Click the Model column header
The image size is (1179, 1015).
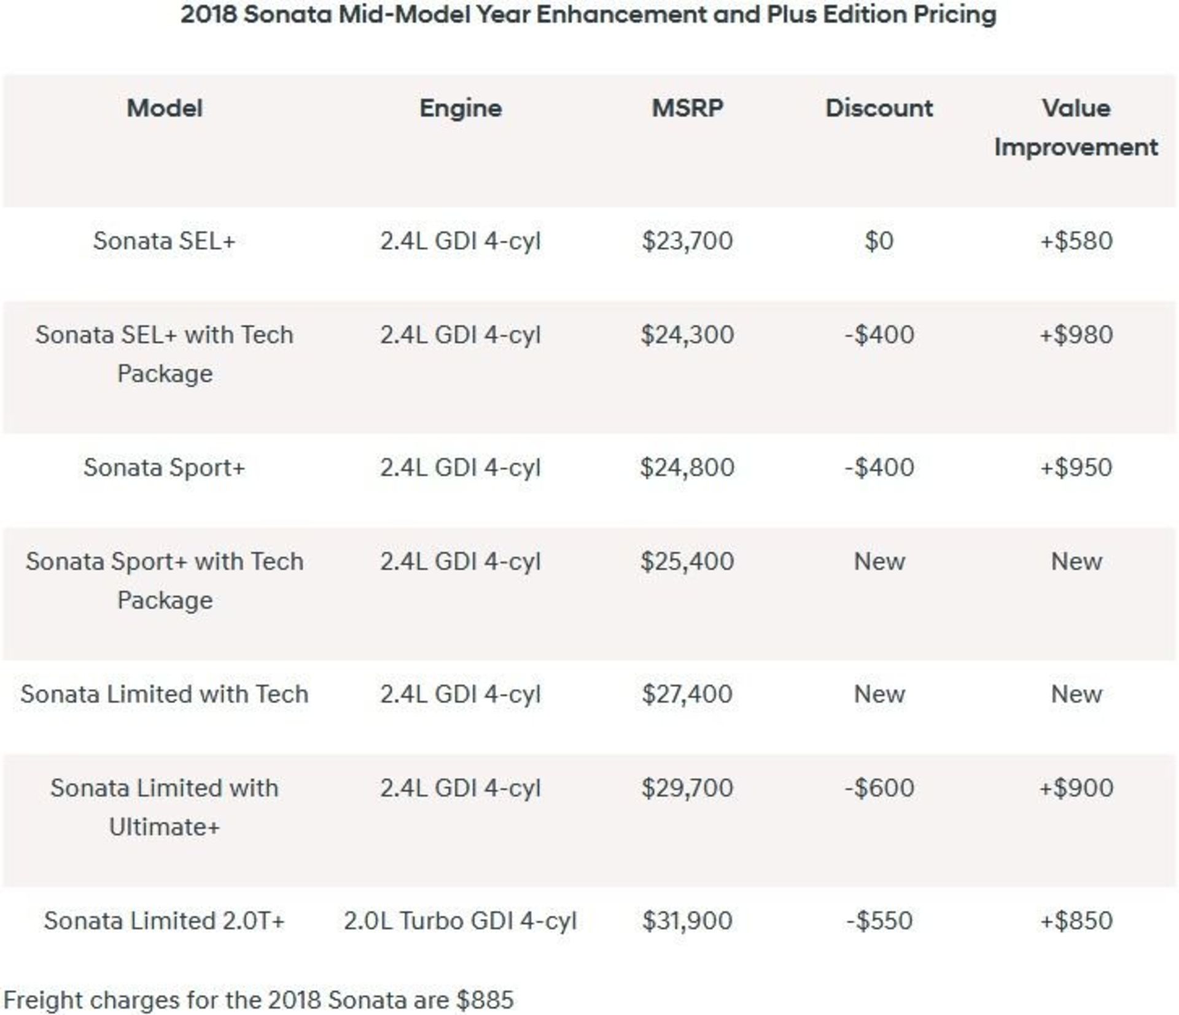tap(165, 109)
